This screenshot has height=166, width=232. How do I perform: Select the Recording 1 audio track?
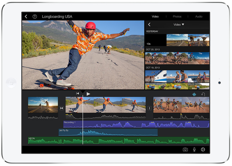pyautogui.click(x=136, y=124)
